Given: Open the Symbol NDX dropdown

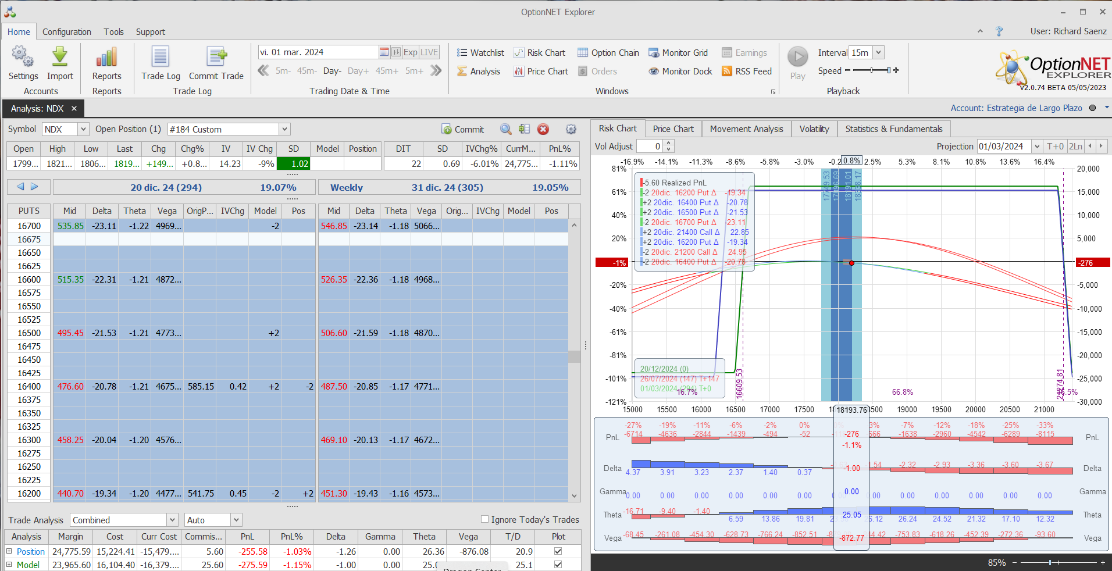Looking at the screenshot, I should click(x=83, y=129).
